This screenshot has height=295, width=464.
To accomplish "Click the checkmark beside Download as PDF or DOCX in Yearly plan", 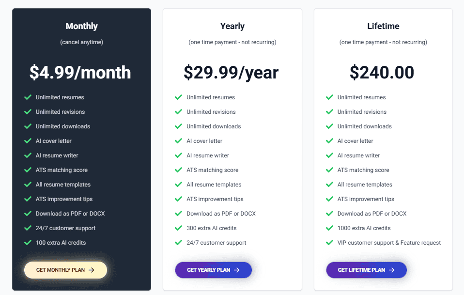I will 179,213.
